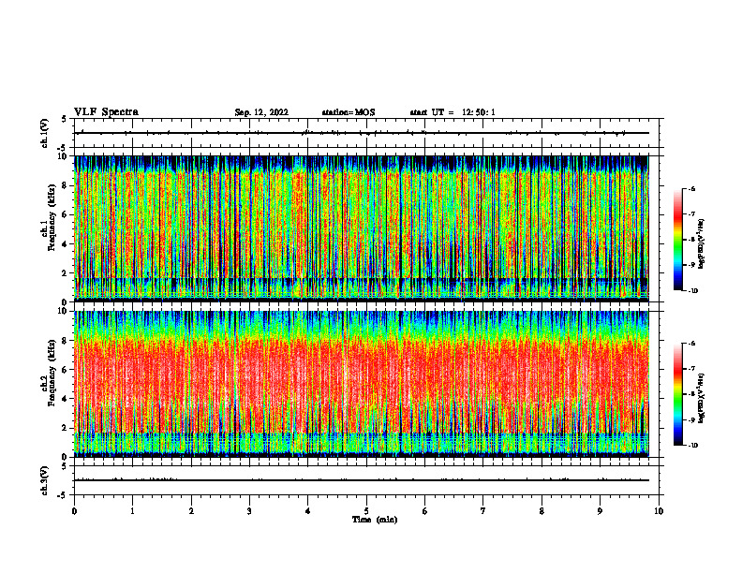Click the "6" kHz tick of ch.2 frequency axis
The width and height of the screenshot is (742, 573).
pos(66,370)
